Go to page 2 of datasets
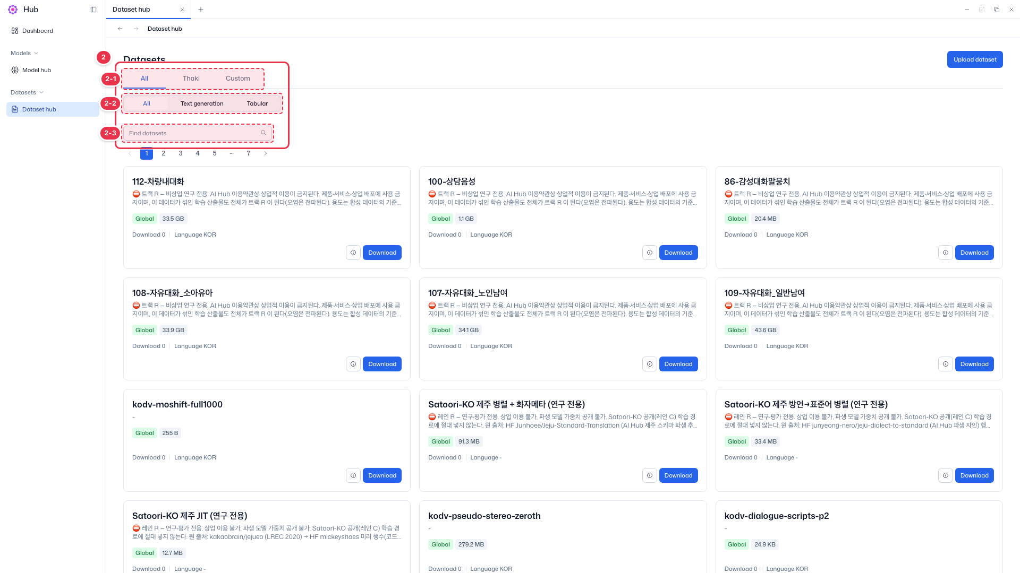This screenshot has height=573, width=1020. click(164, 153)
